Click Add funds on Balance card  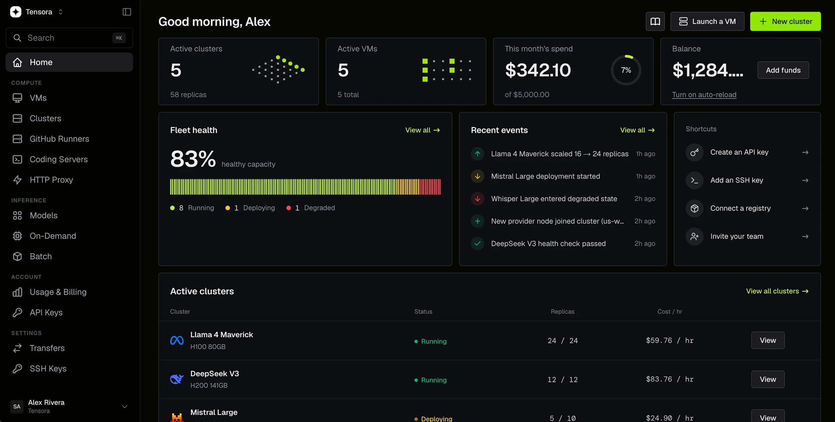point(783,70)
